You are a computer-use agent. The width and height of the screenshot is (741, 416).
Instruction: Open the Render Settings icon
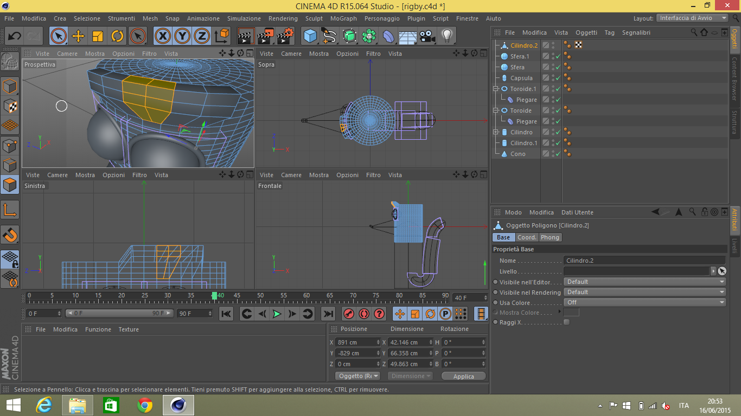point(285,36)
